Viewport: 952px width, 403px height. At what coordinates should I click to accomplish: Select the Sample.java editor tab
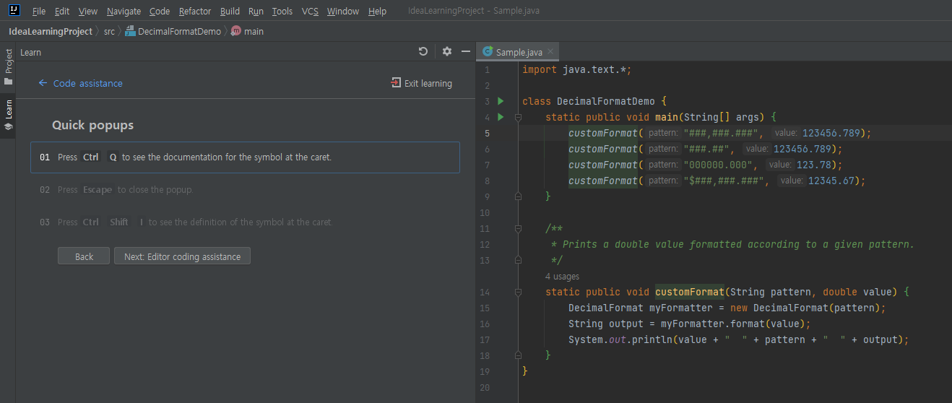519,51
